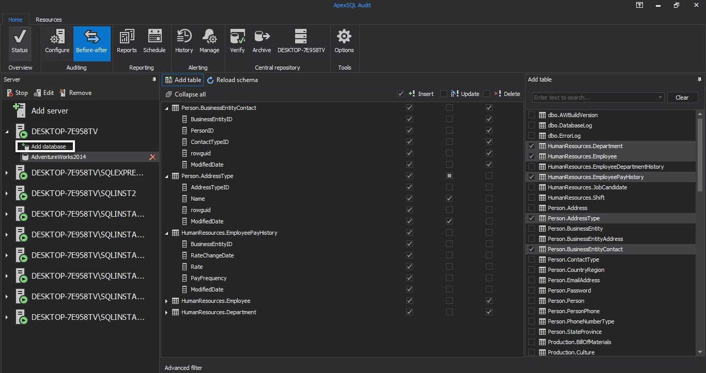
Task: Select the Before-after auditing icon
Action: [x=91, y=42]
